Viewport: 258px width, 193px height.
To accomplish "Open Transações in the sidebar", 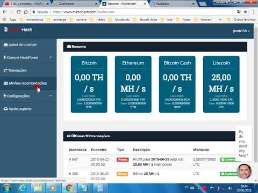I will (28, 70).
